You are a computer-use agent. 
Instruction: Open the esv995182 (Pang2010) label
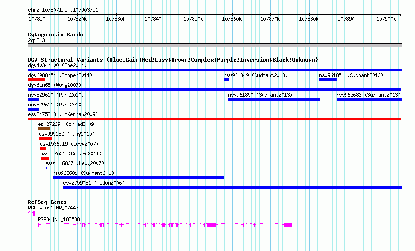coord(67,134)
